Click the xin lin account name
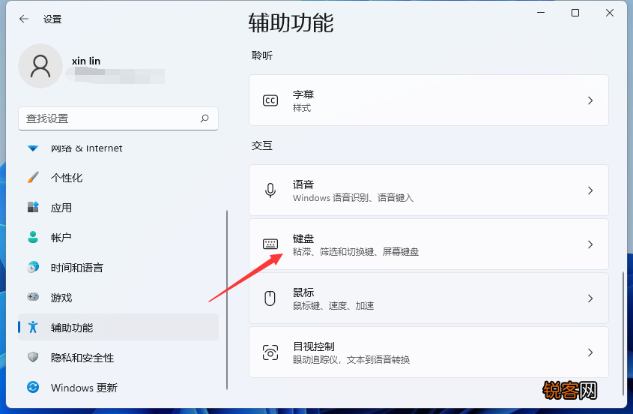The width and height of the screenshot is (633, 414). pos(86,61)
